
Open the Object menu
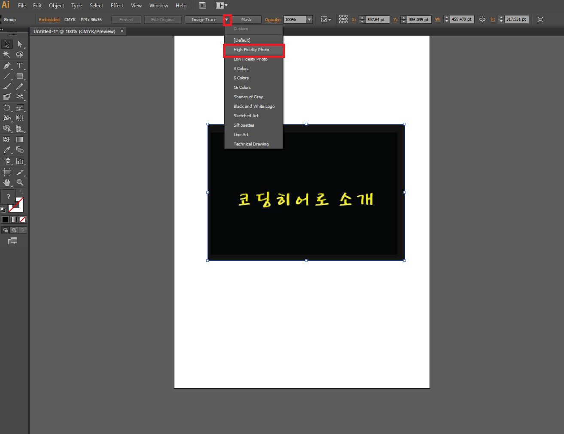[x=56, y=6]
